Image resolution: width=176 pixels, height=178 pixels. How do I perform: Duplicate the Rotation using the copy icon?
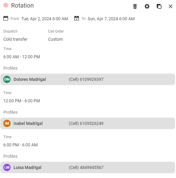click(159, 6)
